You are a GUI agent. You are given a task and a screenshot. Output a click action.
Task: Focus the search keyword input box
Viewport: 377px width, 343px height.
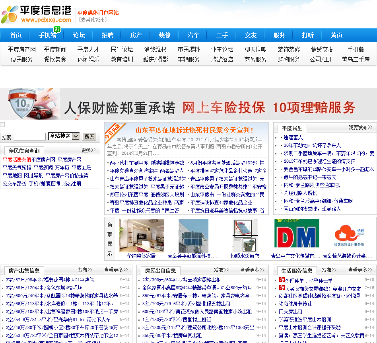tap(30, 136)
